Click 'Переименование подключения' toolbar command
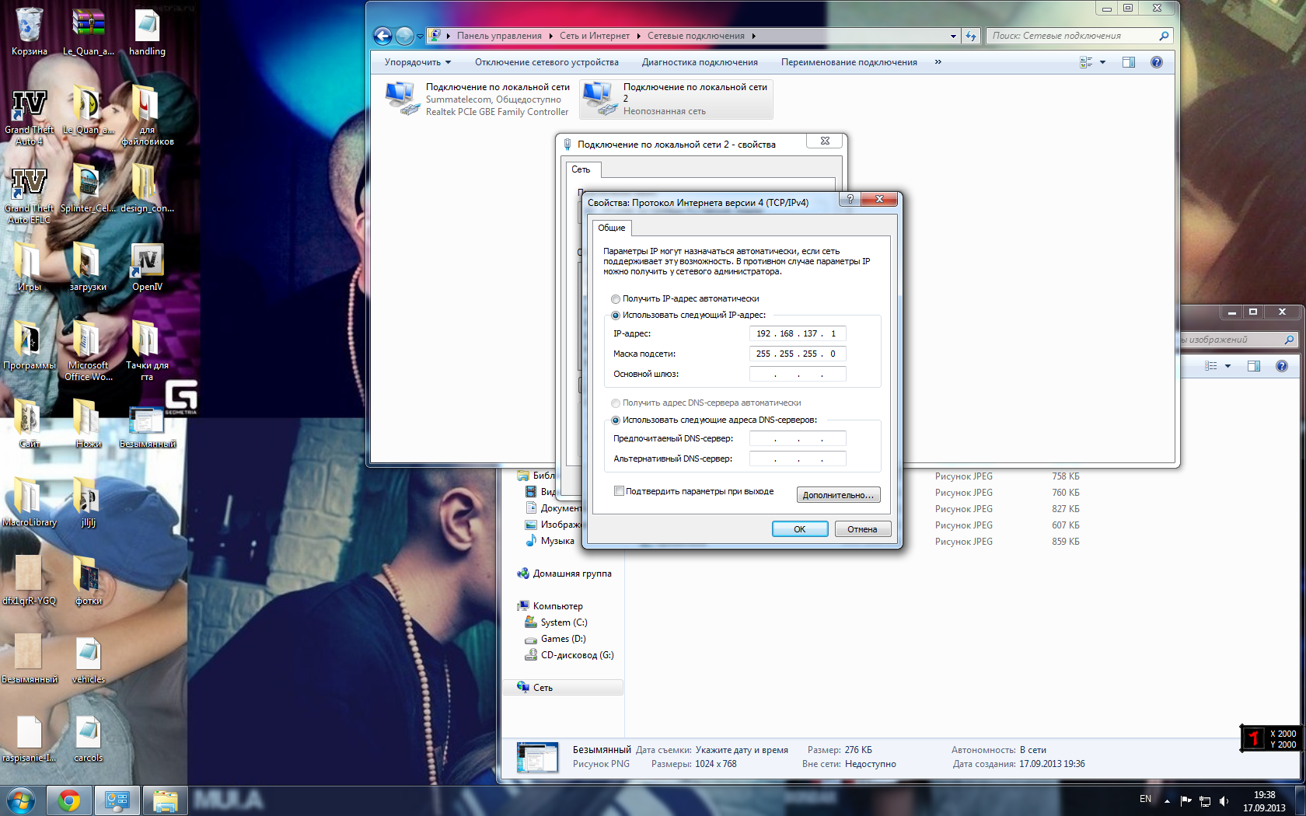 click(x=849, y=62)
